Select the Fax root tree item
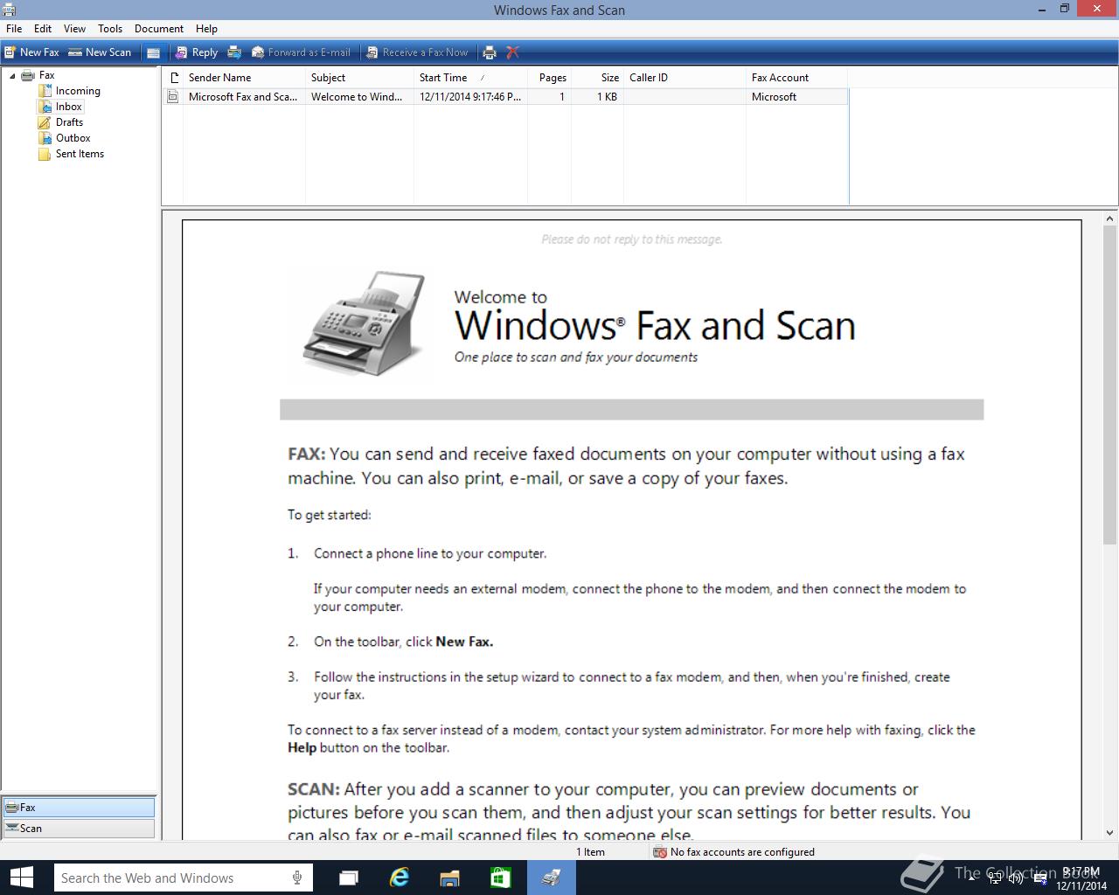This screenshot has width=1119, height=895. point(46,75)
